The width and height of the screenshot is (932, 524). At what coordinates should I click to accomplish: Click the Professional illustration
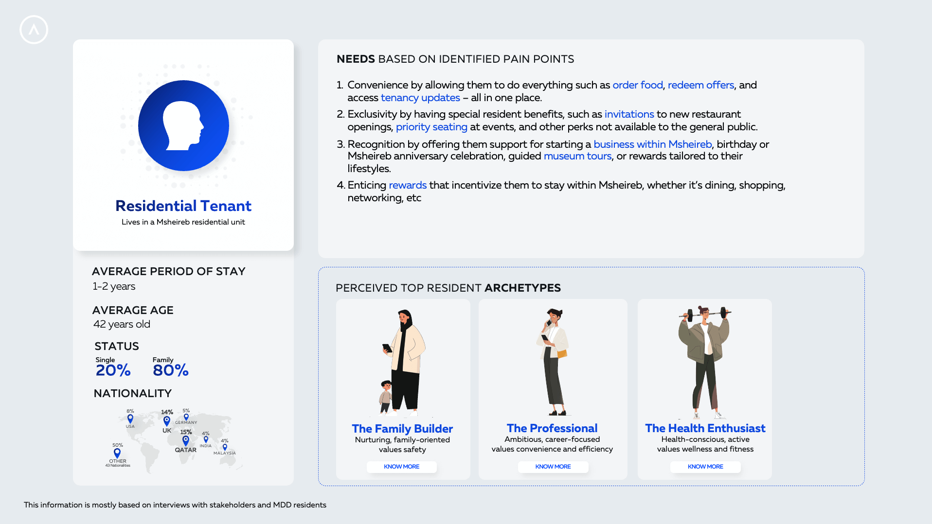click(x=553, y=361)
